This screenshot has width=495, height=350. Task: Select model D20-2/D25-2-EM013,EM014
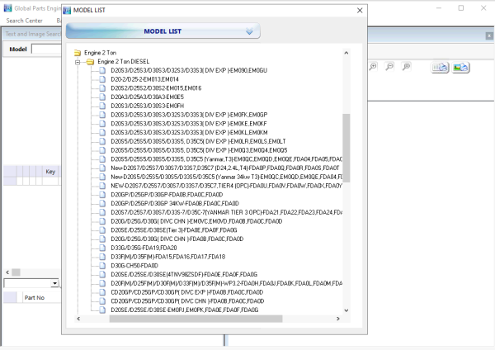(x=144, y=79)
